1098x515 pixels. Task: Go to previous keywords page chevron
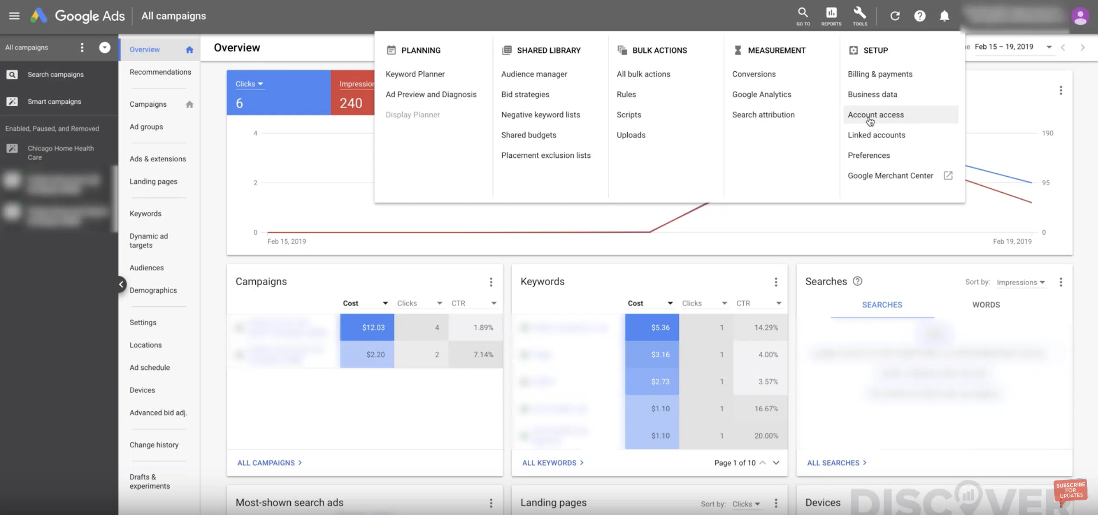(762, 463)
